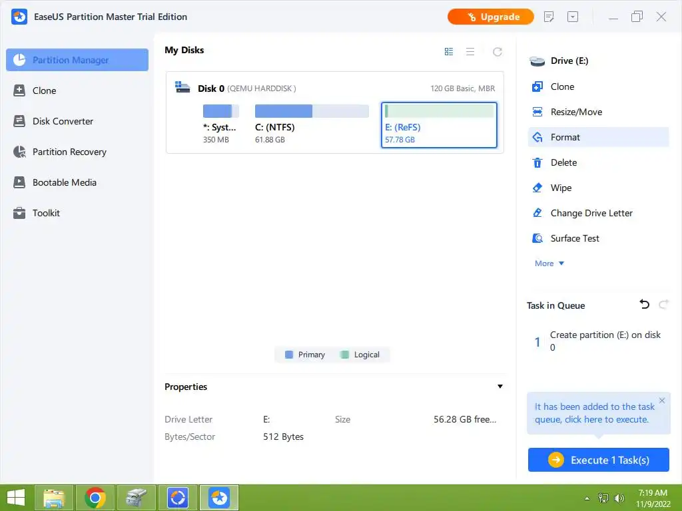The image size is (682, 511).
Task: Click the Primary legend swatch
Action: (289, 355)
